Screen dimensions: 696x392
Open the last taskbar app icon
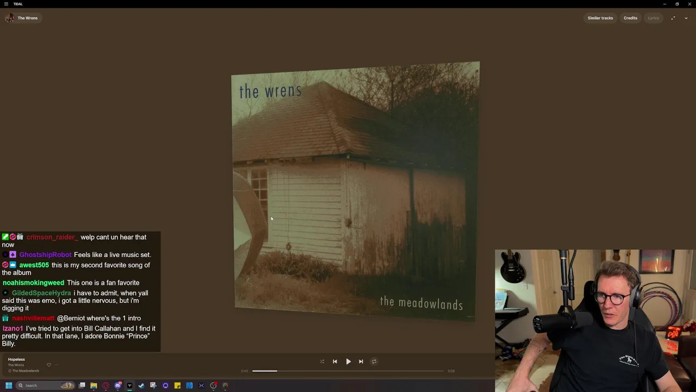click(225, 385)
